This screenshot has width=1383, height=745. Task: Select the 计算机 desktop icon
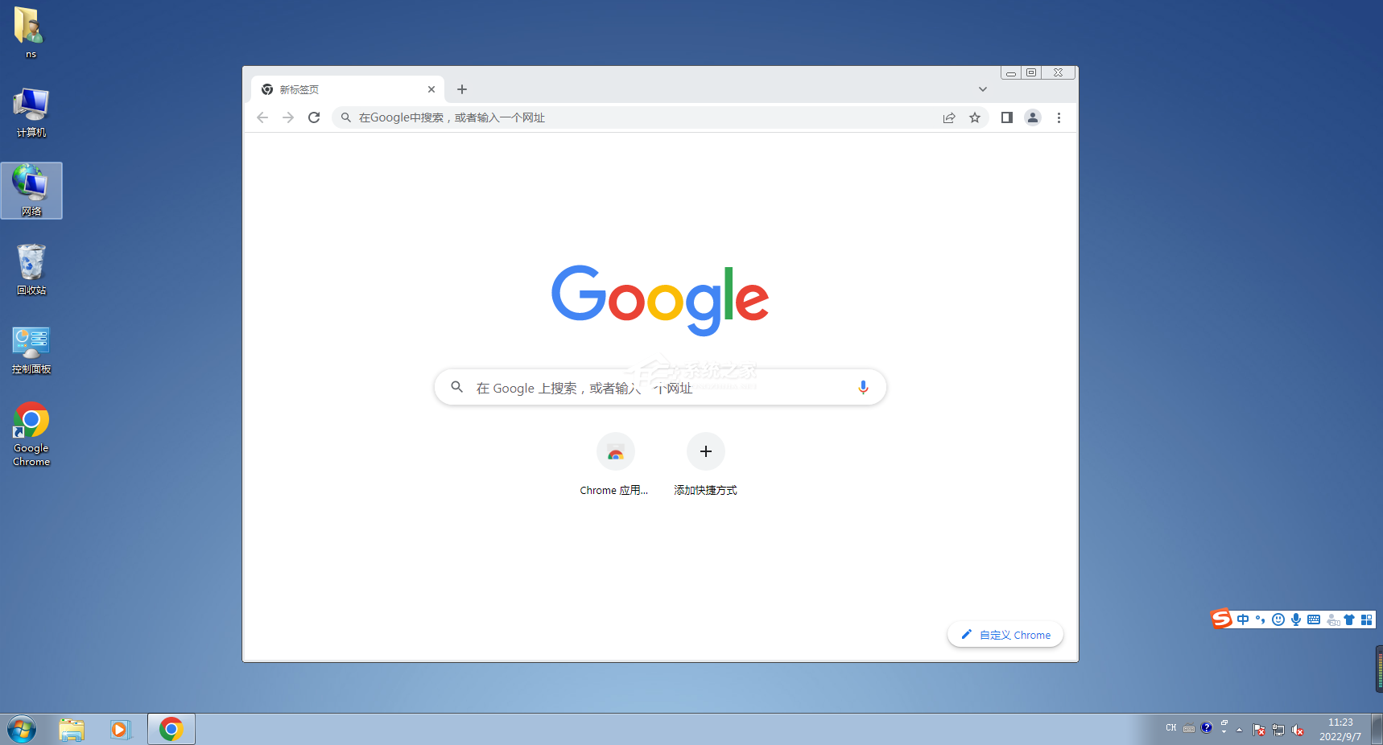click(31, 113)
